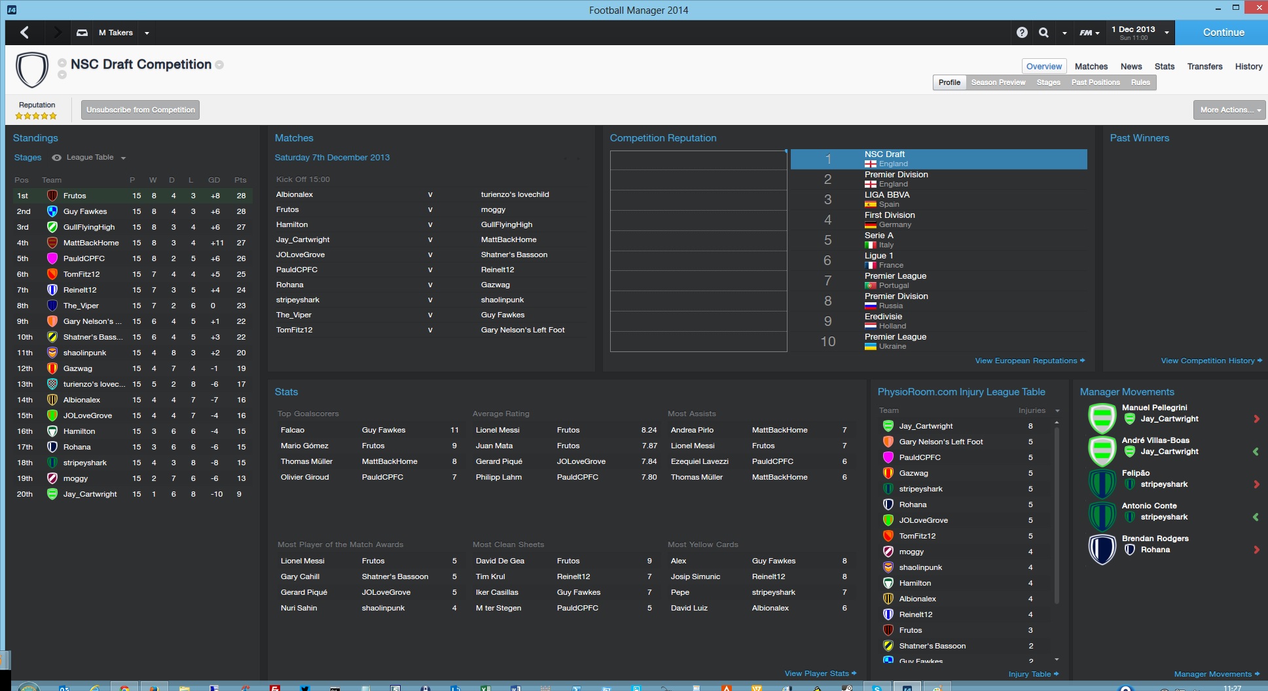Select the Rules sub-tab

coord(1140,82)
